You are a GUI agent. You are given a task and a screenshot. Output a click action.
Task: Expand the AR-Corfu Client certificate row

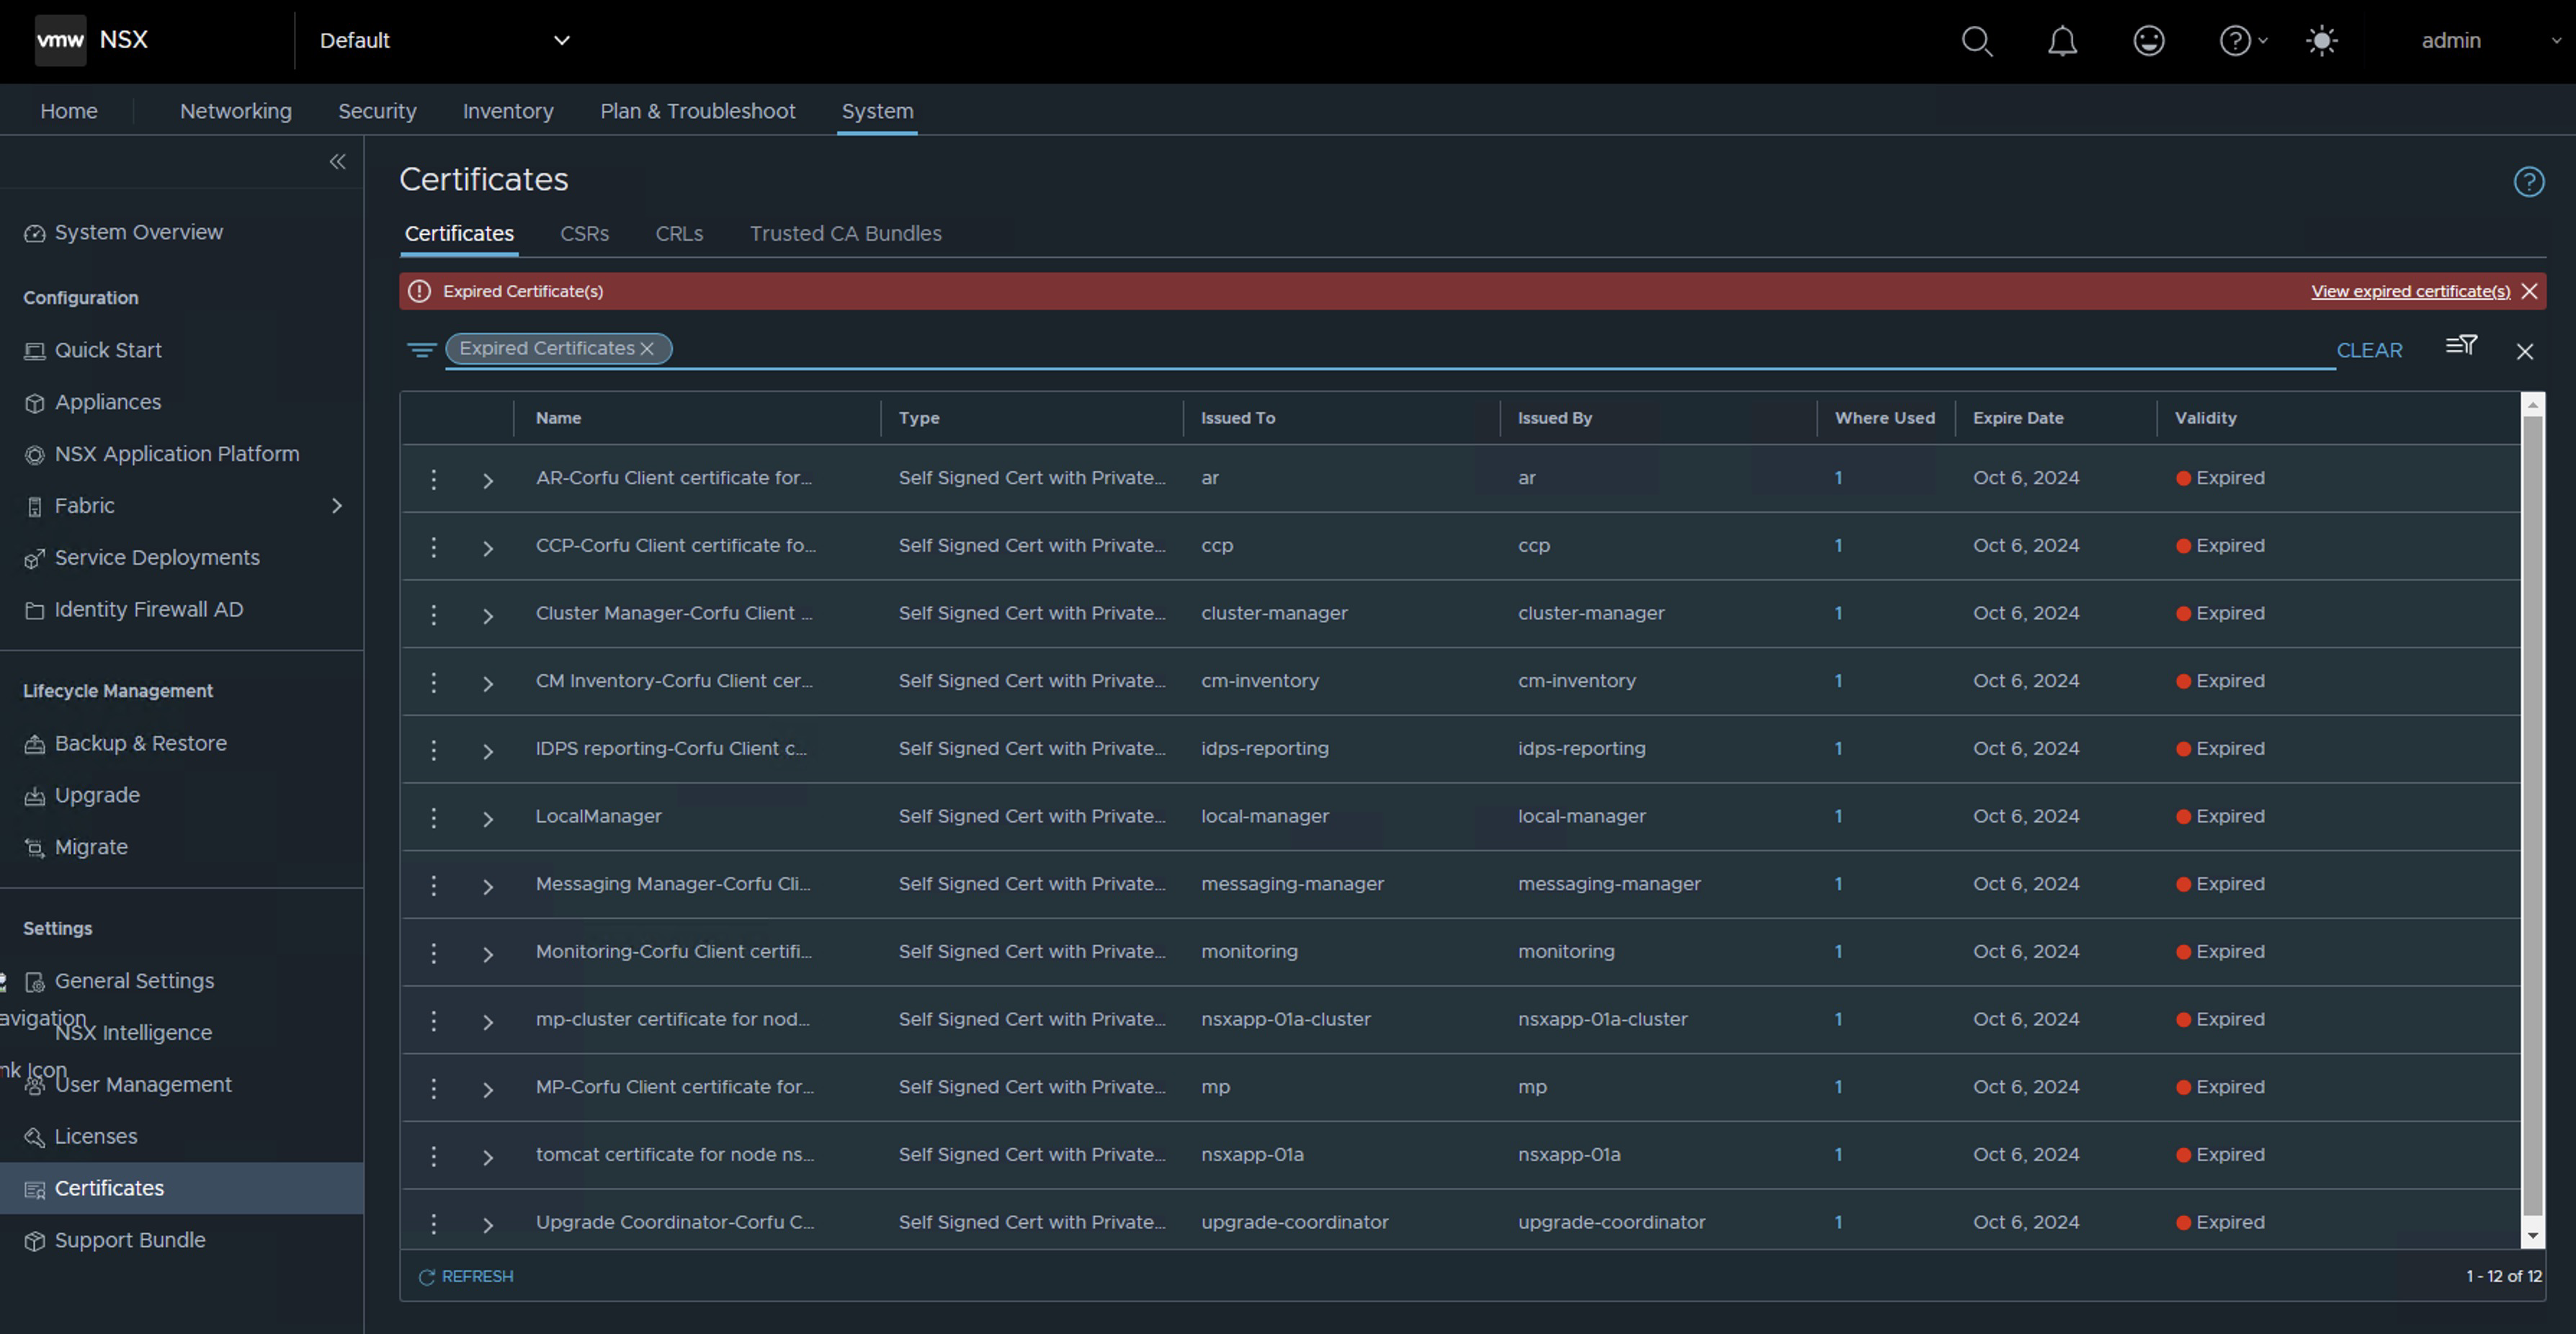coord(488,481)
